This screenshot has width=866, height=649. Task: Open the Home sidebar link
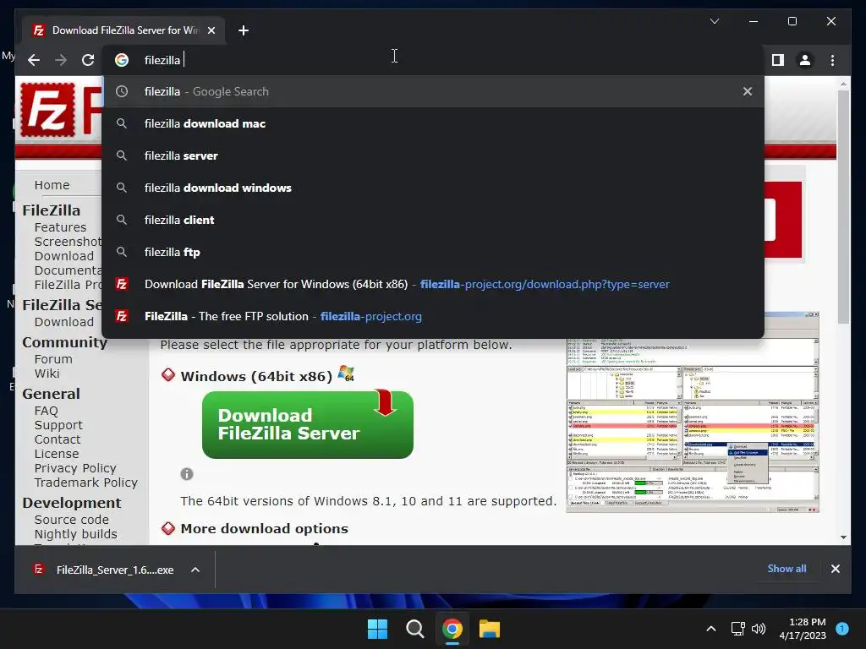[x=52, y=185]
